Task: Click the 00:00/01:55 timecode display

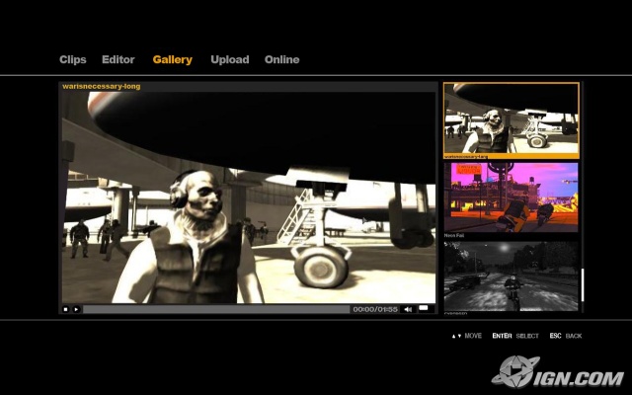Action: (375, 309)
